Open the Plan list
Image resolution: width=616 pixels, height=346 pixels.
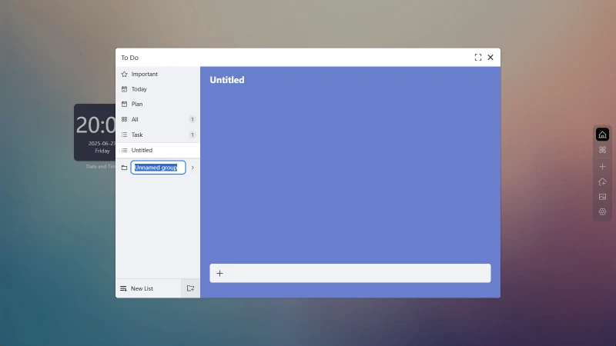click(x=158, y=104)
